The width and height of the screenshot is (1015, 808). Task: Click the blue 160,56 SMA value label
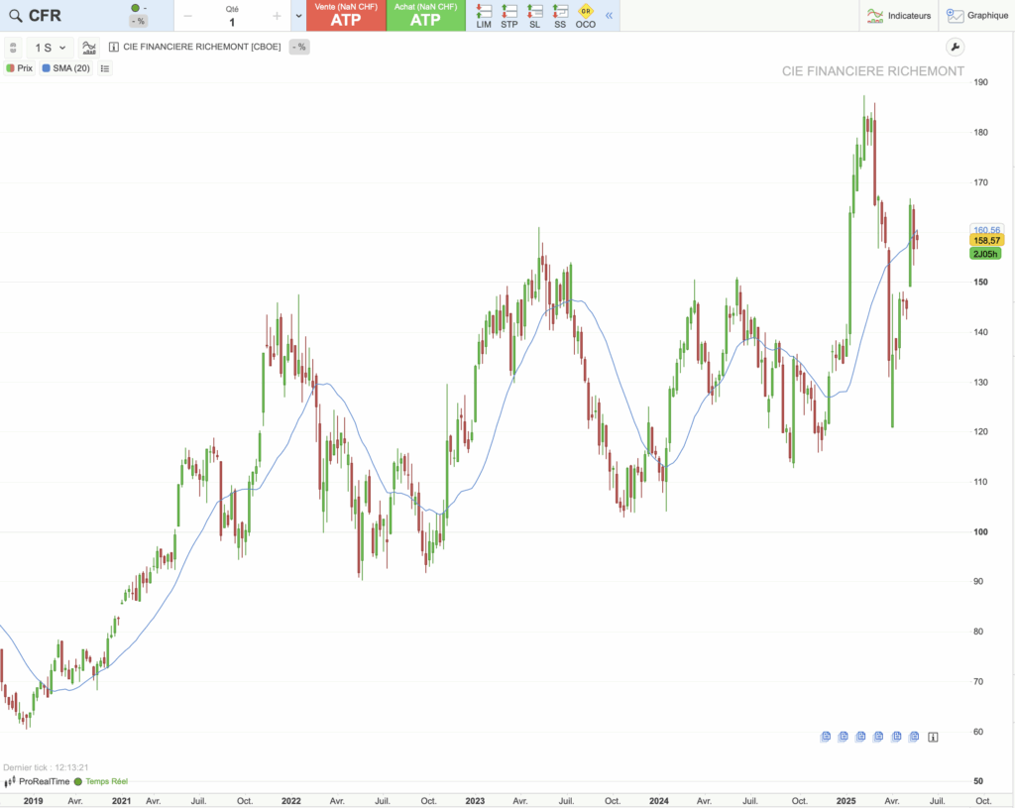tap(986, 230)
